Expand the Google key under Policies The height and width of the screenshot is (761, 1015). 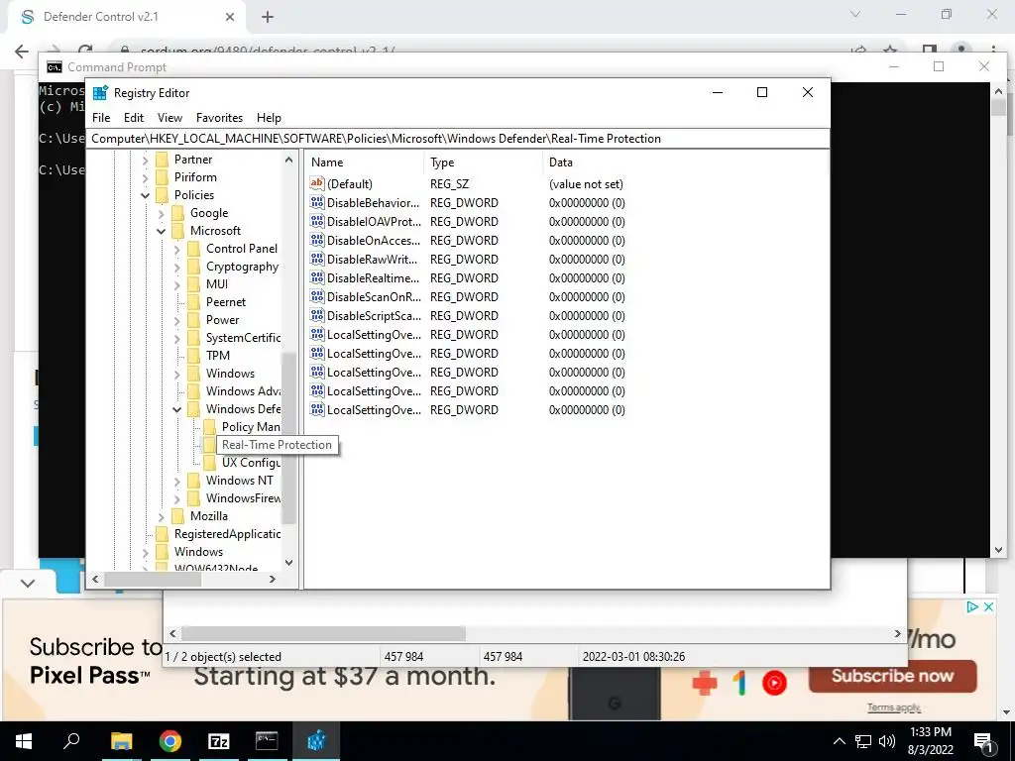click(x=162, y=213)
